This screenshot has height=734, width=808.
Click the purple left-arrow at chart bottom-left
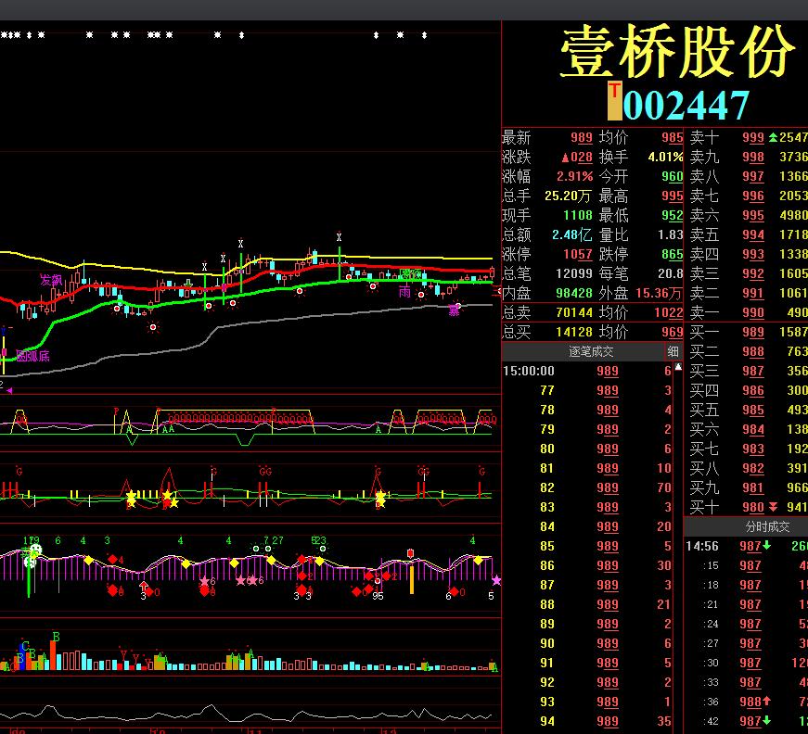coord(9,391)
